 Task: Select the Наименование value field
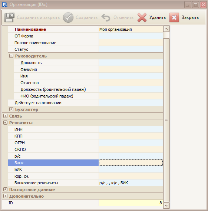point(131,29)
